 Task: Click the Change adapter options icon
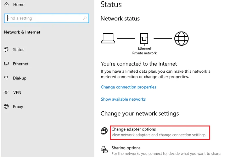(x=104, y=131)
